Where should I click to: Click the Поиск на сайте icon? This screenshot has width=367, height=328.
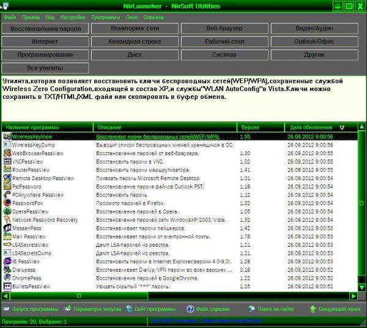point(251,309)
